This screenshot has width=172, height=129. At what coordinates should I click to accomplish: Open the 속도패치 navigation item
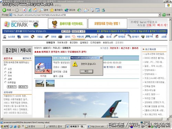[92, 37]
